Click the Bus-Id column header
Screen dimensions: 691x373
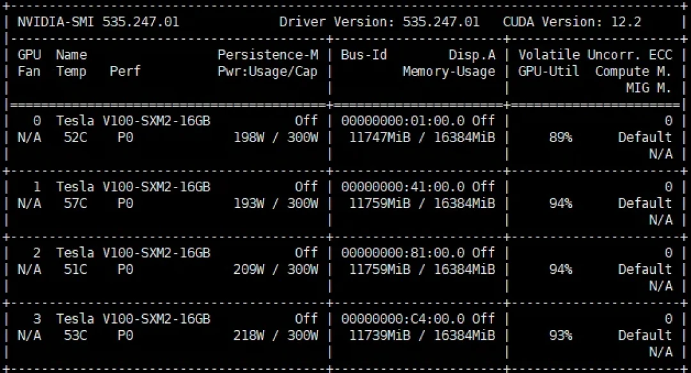coord(364,54)
